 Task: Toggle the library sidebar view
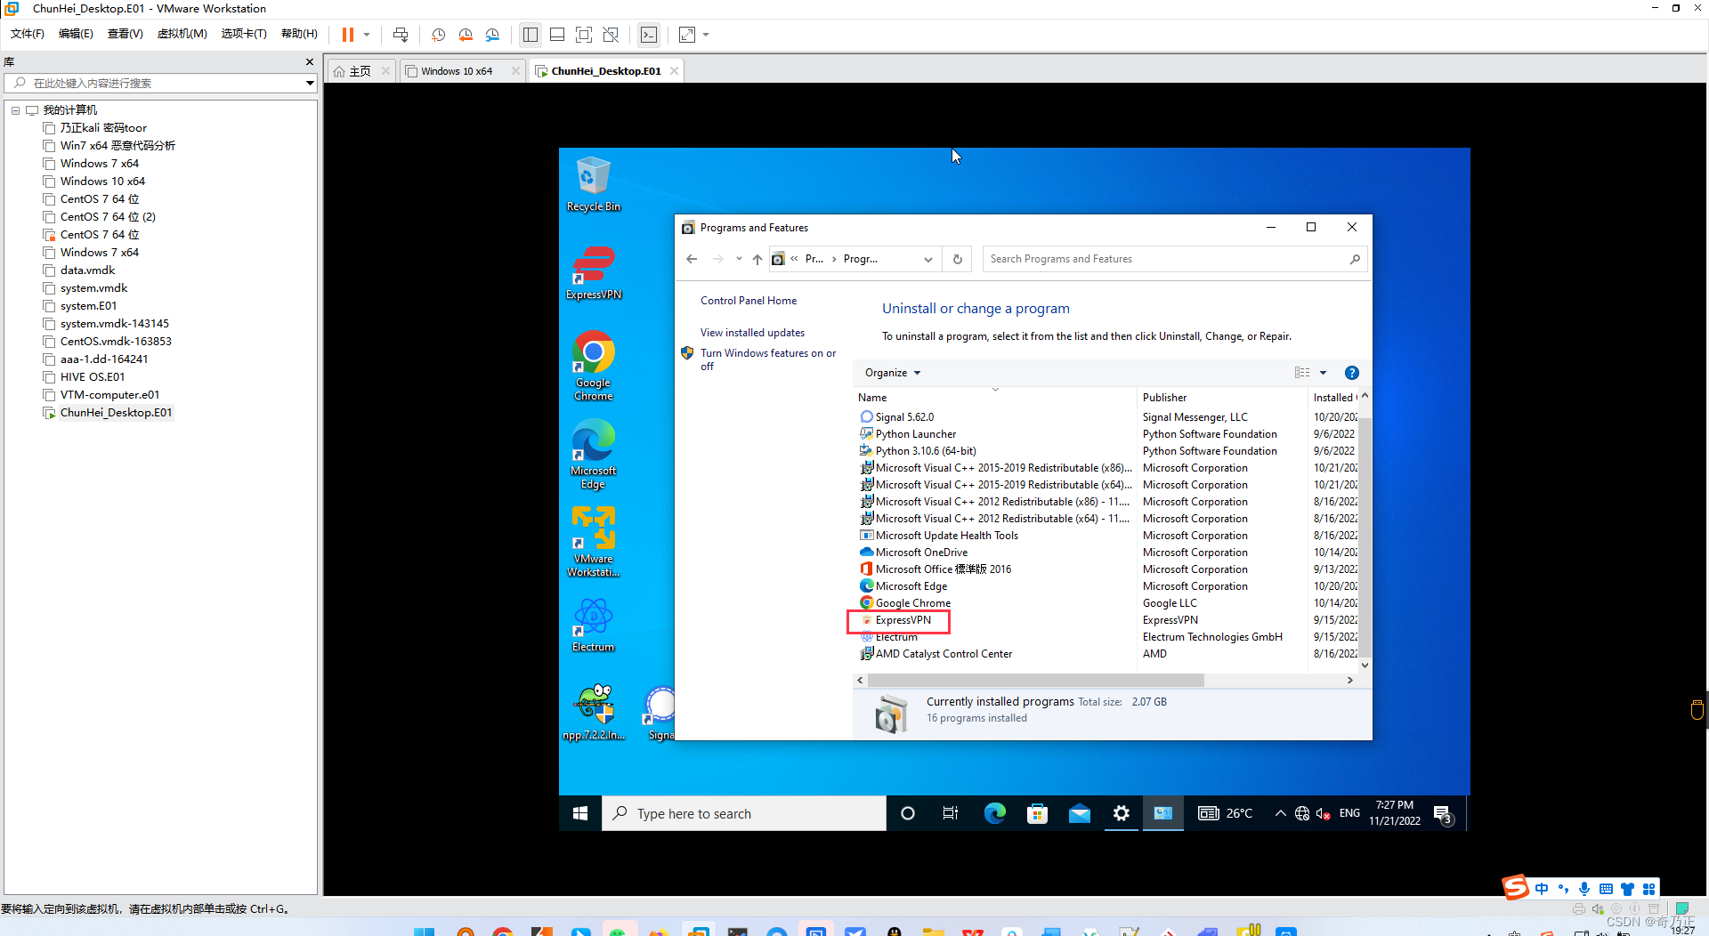click(x=531, y=35)
